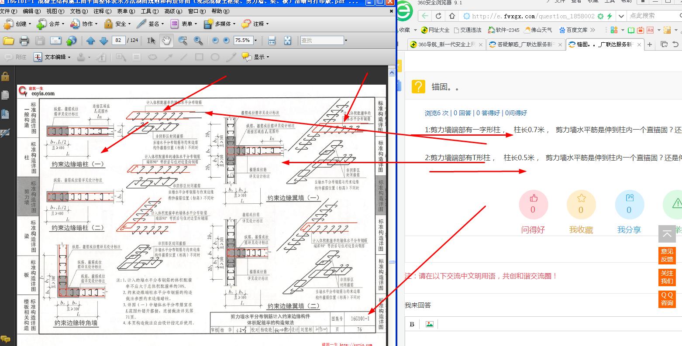Open the Pages panel in PDF sidebar
Viewport: 682px width, 346px height.
point(5,95)
